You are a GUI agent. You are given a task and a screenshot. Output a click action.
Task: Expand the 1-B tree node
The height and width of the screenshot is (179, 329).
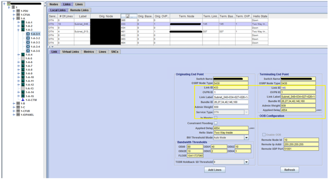14,103
